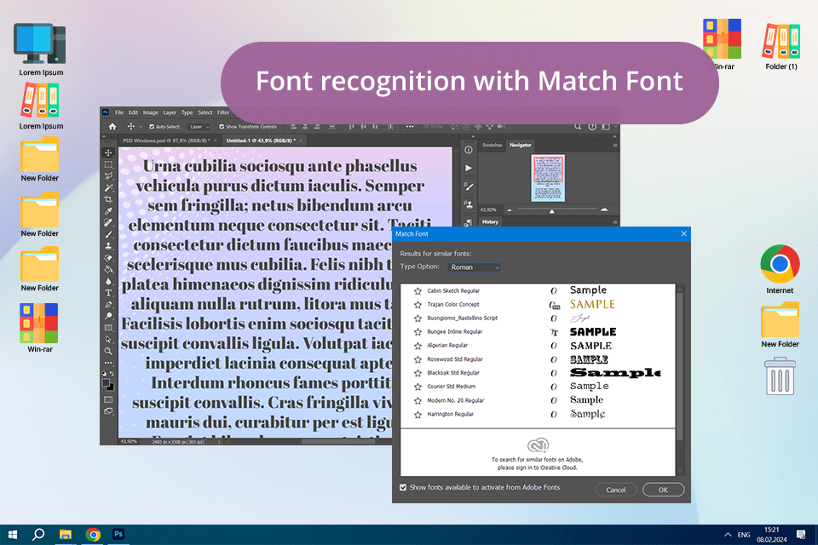Screen dimensions: 818x545
Task: Go to Photoshop Home screen
Action: pos(112,126)
